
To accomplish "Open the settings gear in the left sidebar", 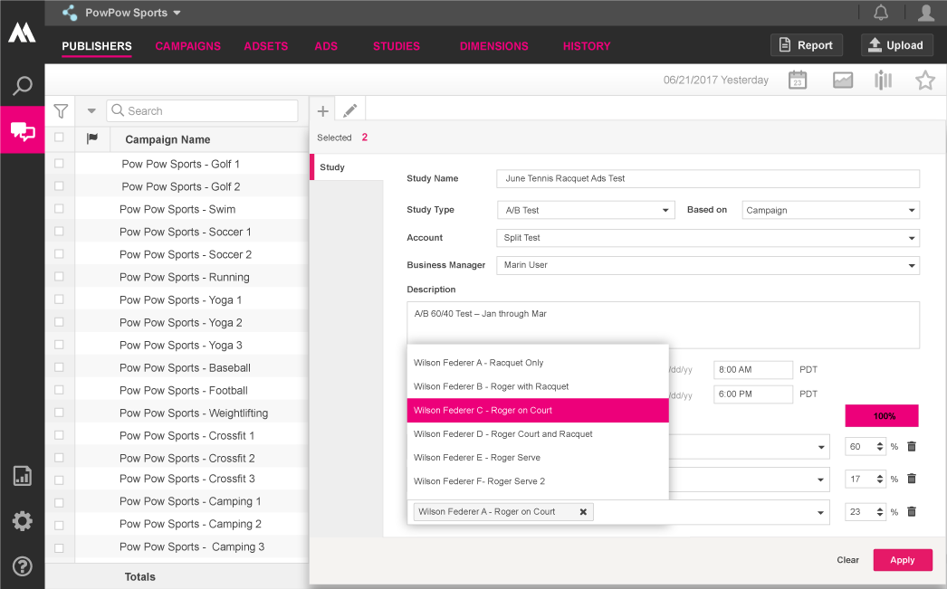I will click(x=22, y=520).
